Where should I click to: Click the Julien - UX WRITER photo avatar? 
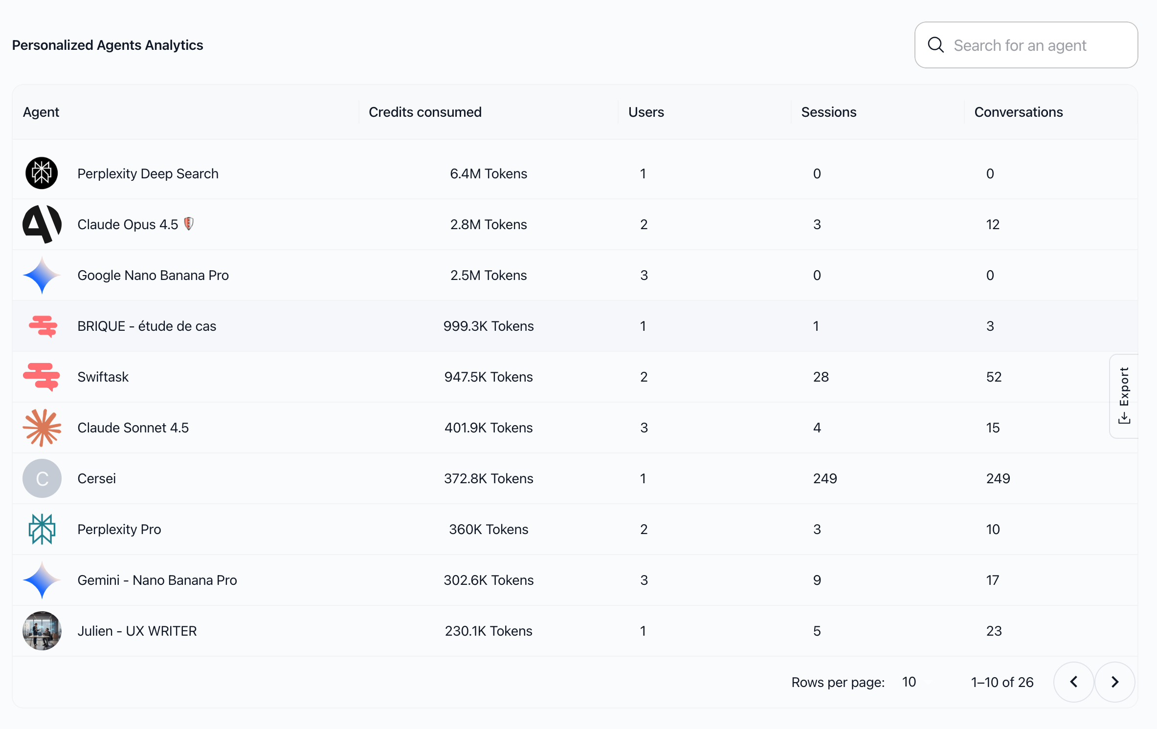42,631
